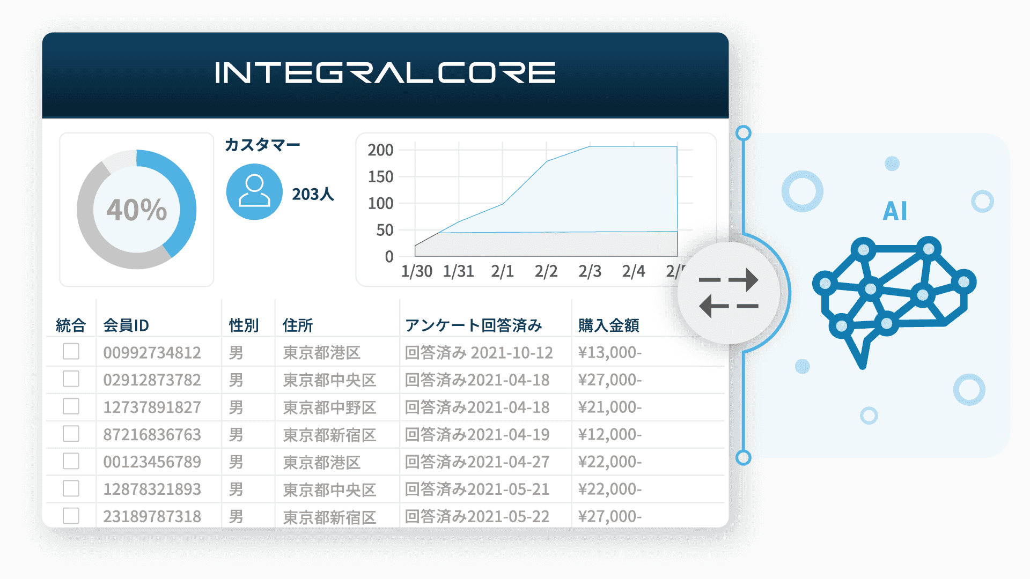Screen dimensions: 1030x579
Task: Click survey date 回答済み2021-05-22
Action: pyautogui.click(x=477, y=516)
